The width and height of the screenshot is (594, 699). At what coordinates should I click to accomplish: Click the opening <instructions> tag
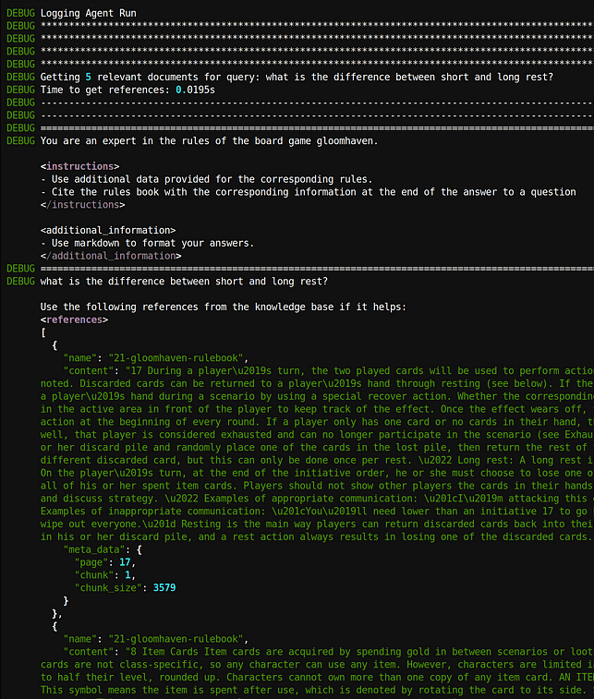pos(79,166)
